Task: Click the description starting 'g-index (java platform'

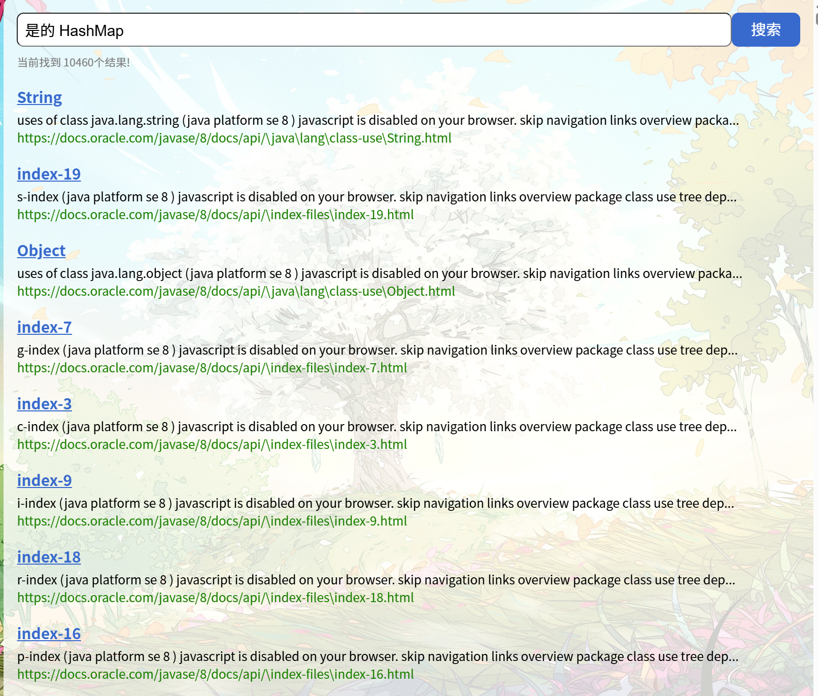Action: [x=378, y=350]
